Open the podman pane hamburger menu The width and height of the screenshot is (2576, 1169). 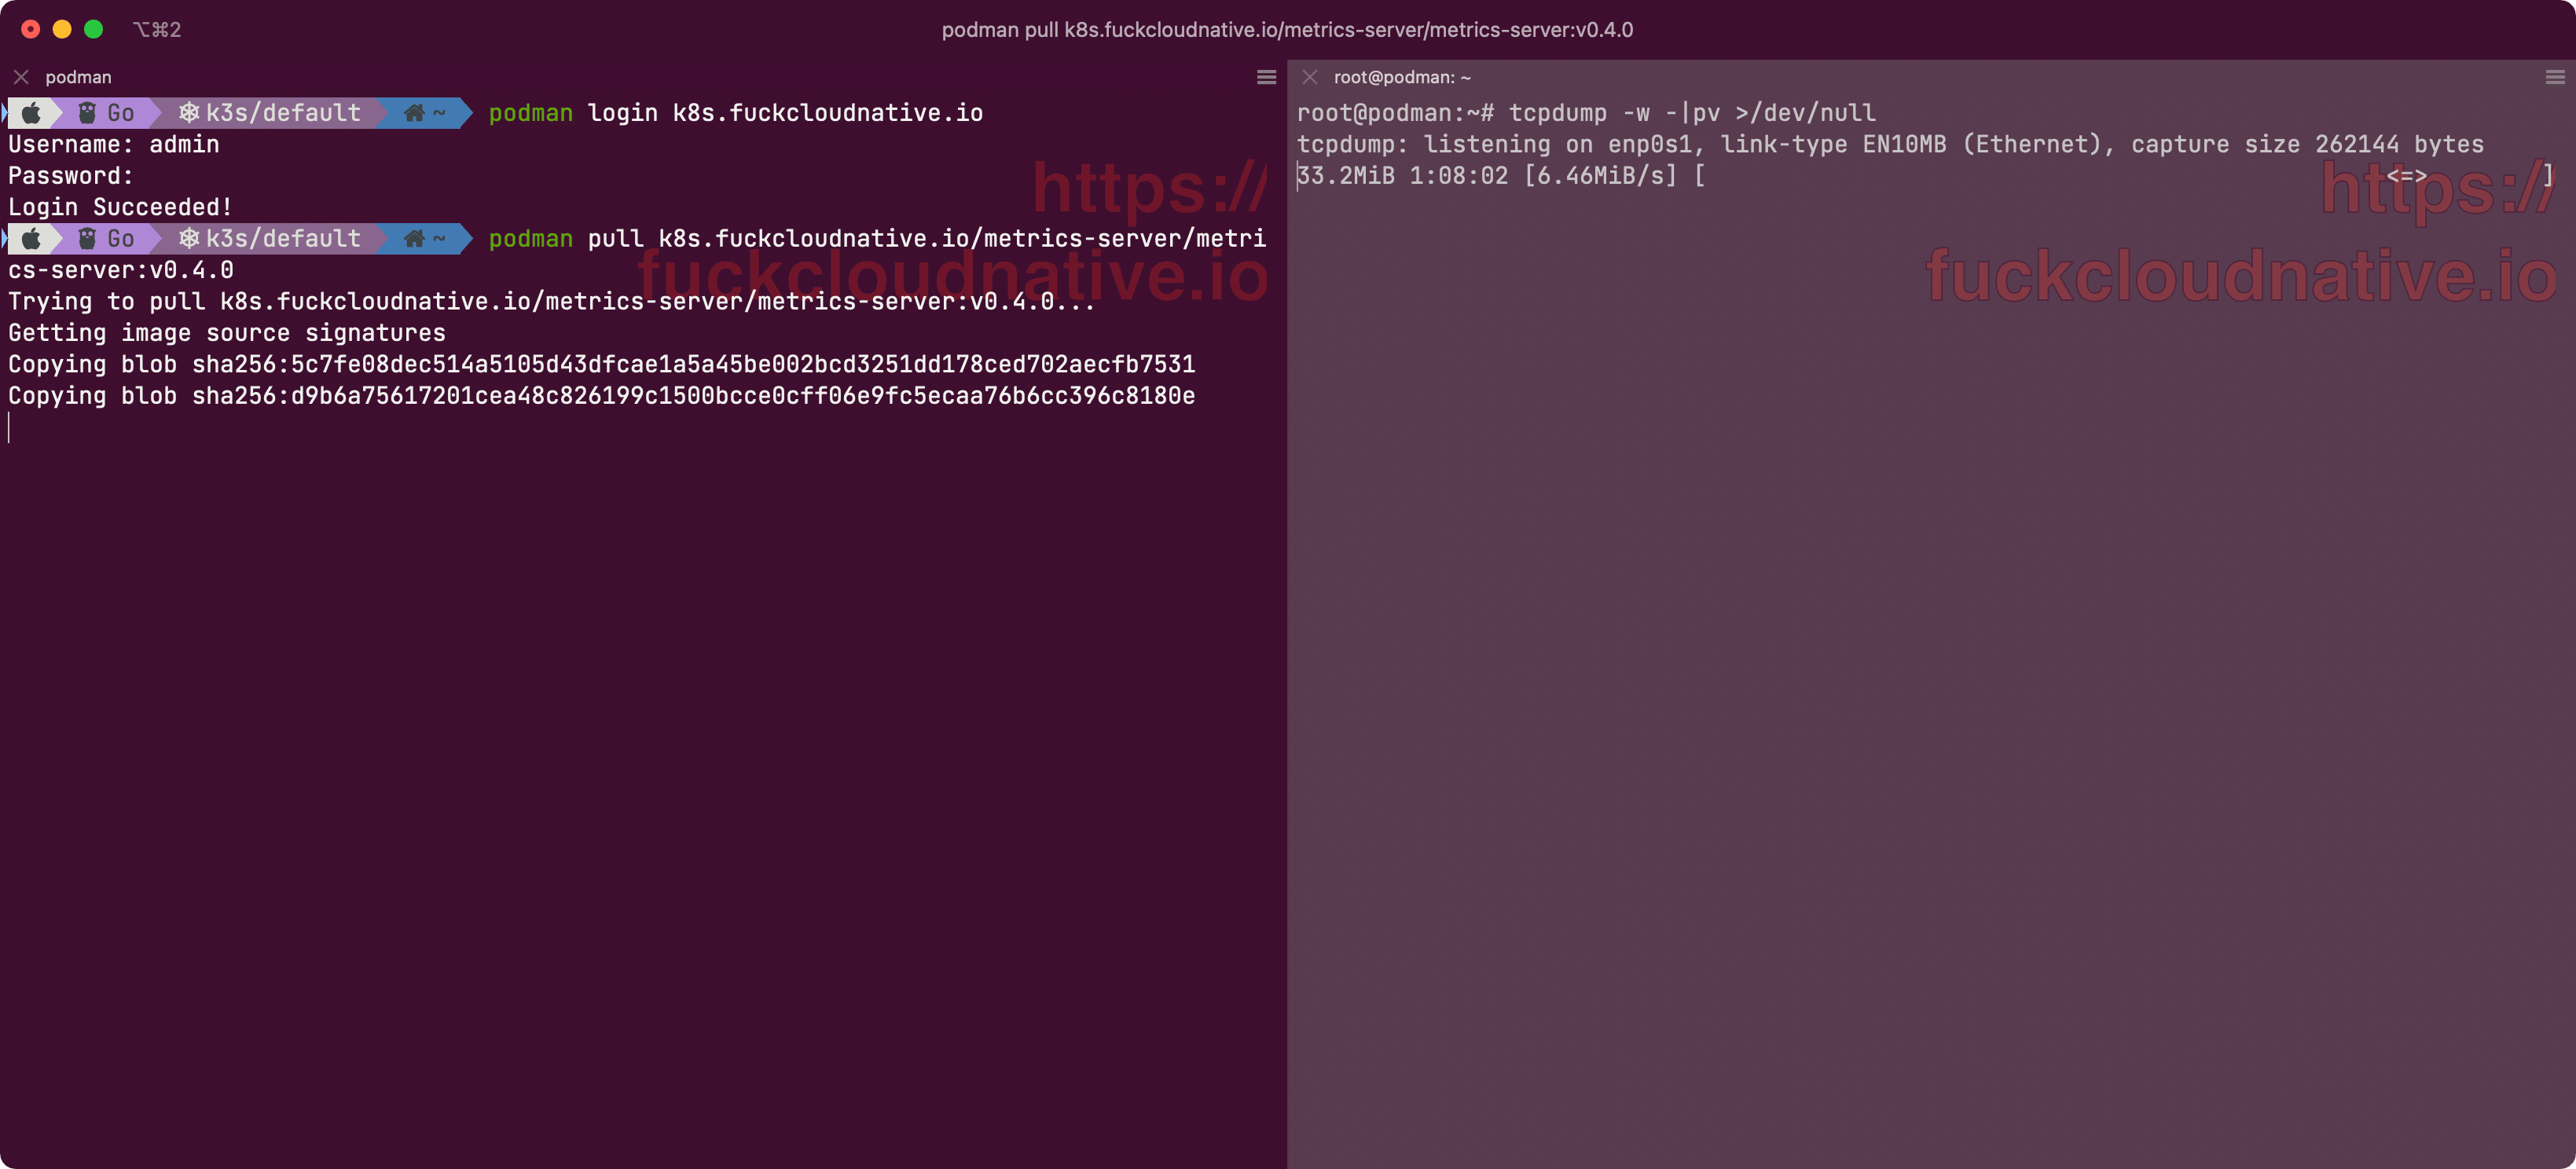click(1266, 77)
